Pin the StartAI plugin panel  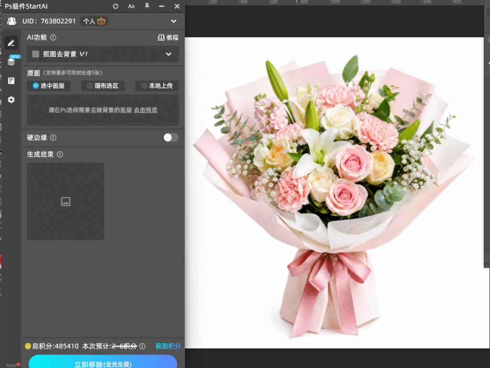pos(147,6)
